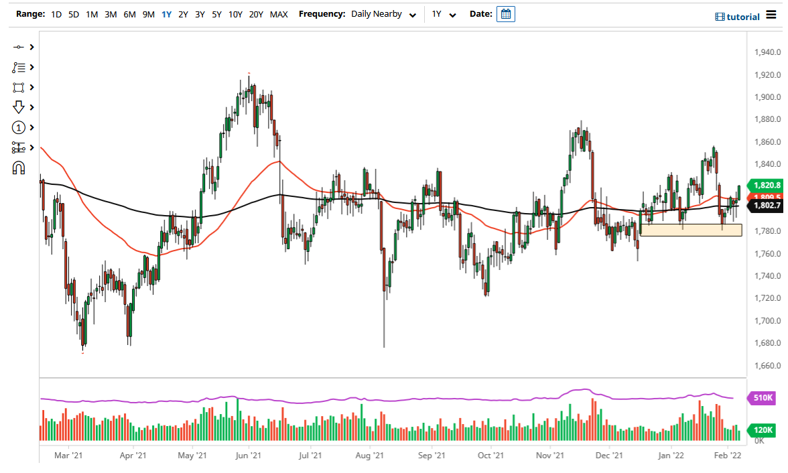Click the 1,700.0 price axis label
Screen dimensions: 788x473
point(767,321)
